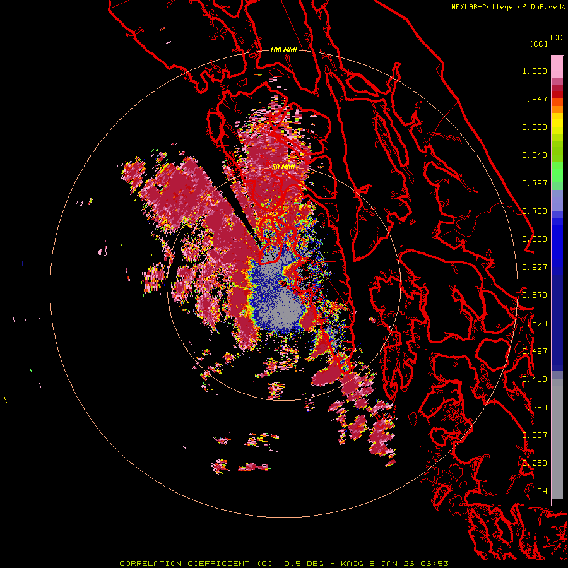Pick the yellow segment of the color bar
Image resolution: width=568 pixels, height=568 pixels.
click(x=557, y=124)
